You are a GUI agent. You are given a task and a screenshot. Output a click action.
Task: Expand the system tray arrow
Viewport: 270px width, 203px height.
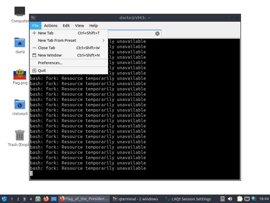(x=222, y=199)
